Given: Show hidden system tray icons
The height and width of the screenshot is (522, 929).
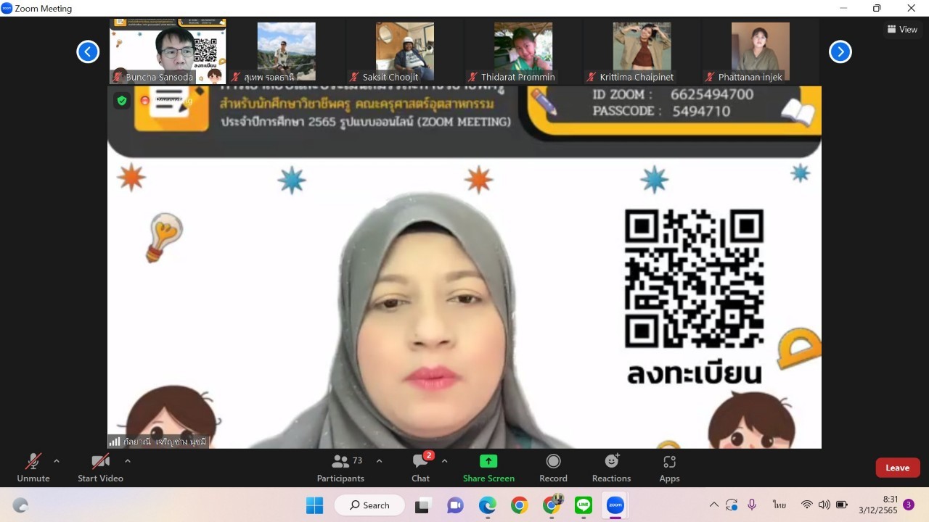Looking at the screenshot, I should coord(714,505).
